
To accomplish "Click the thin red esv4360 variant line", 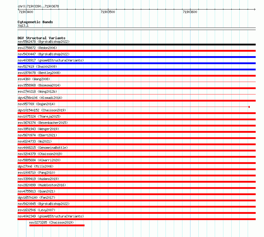I will pos(136,82).
